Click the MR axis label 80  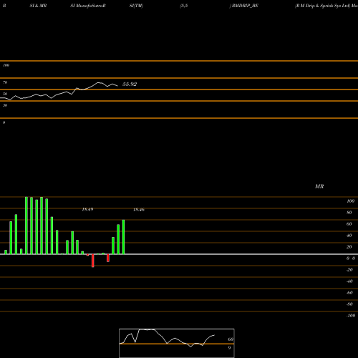coord(349,213)
